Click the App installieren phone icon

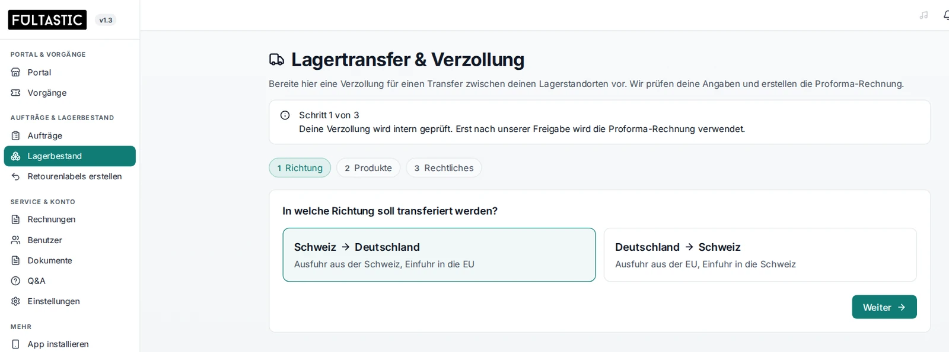tap(16, 344)
